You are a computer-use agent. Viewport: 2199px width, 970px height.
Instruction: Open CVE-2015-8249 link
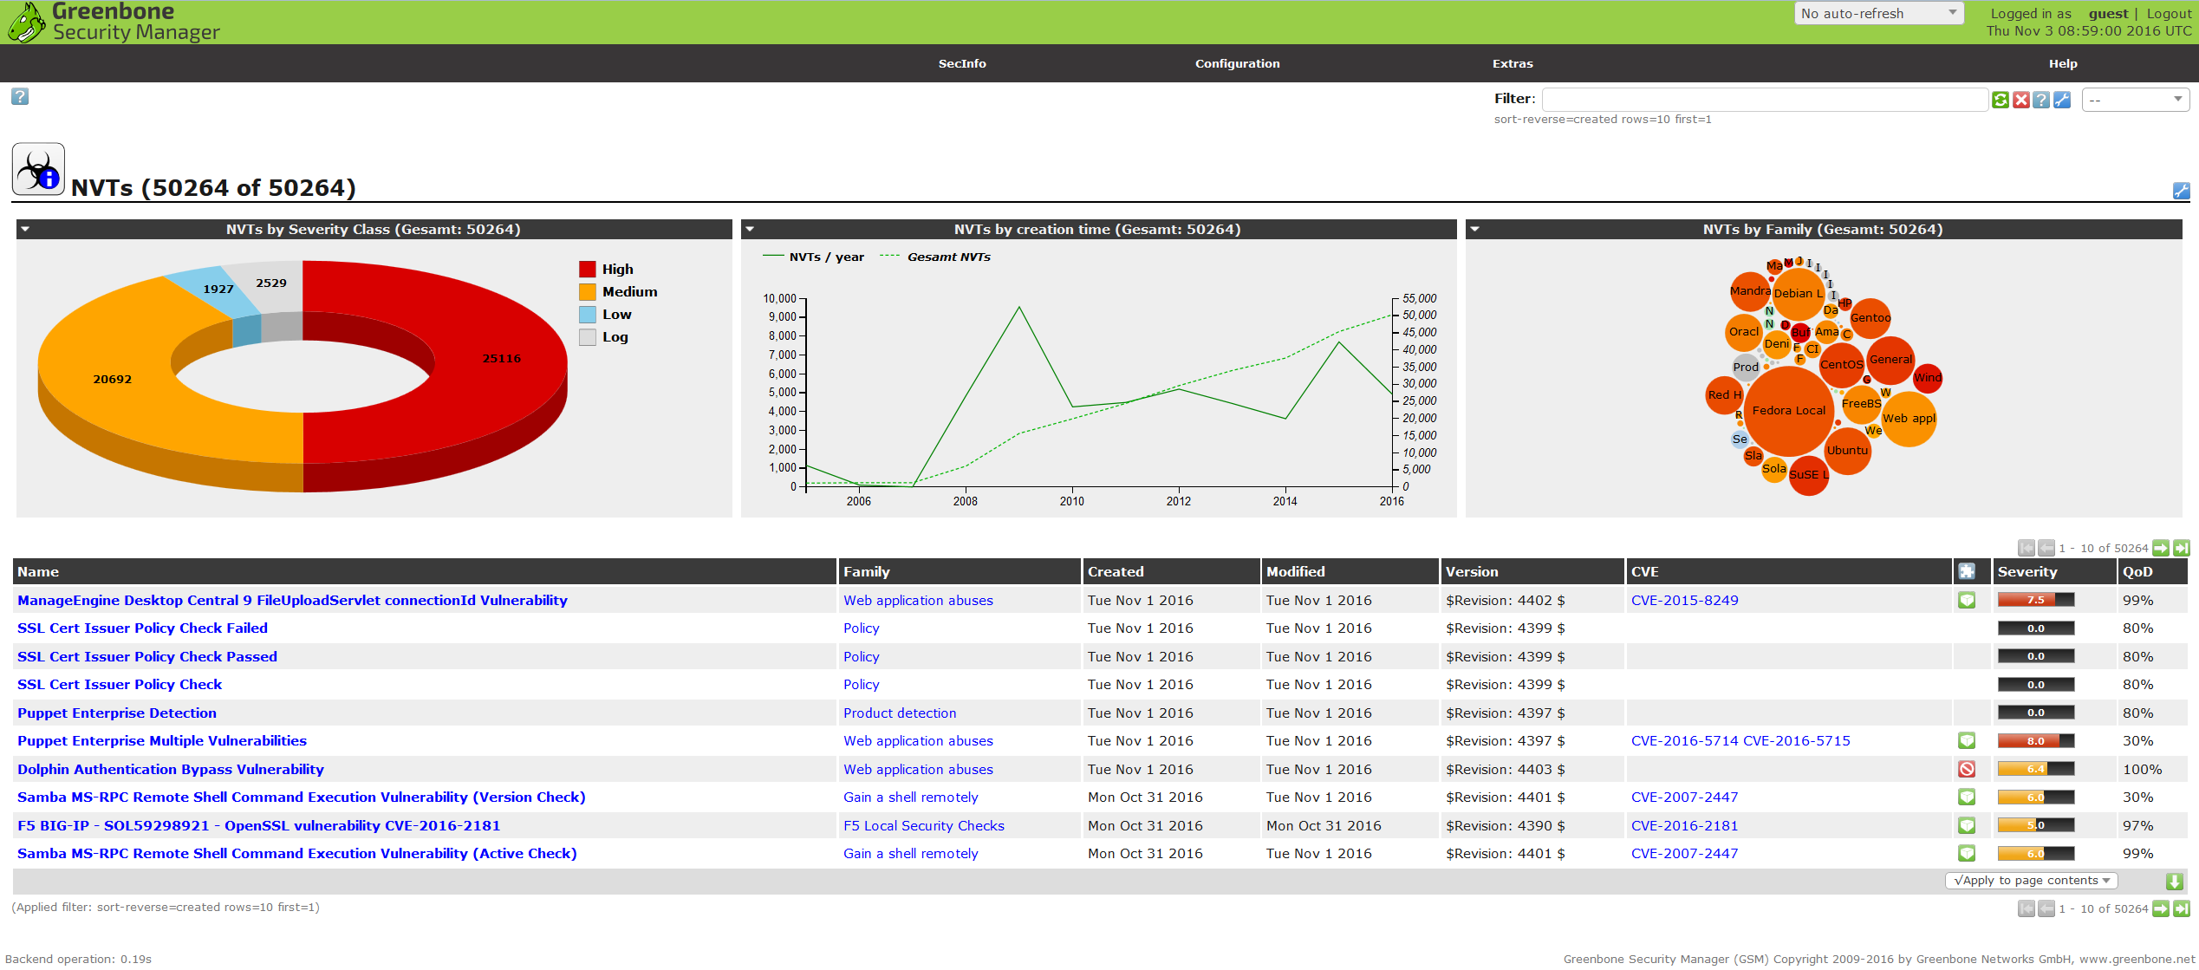coord(1684,600)
